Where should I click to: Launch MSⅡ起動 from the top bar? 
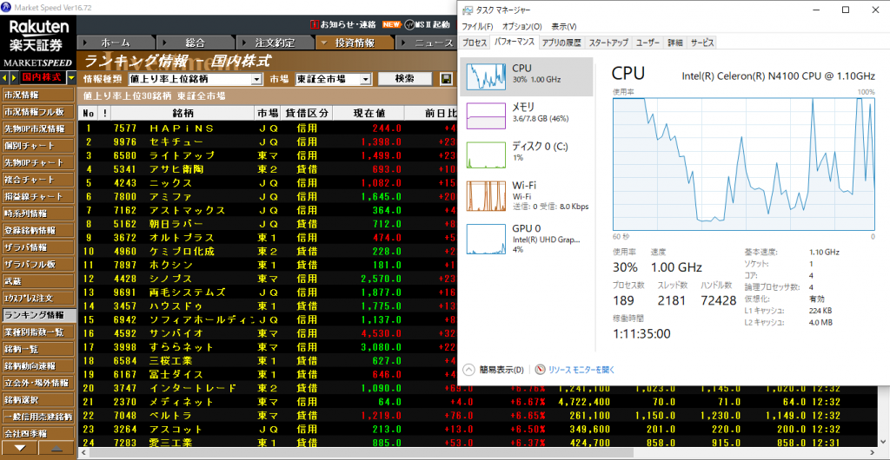pos(428,24)
